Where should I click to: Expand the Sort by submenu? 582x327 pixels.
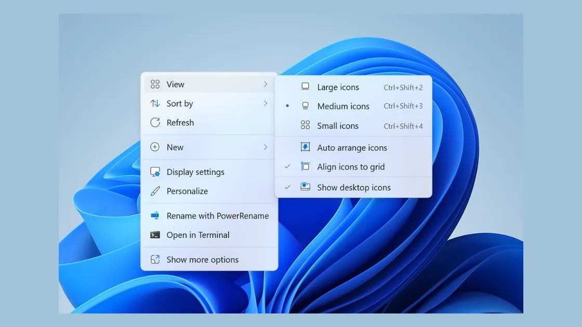click(x=266, y=103)
